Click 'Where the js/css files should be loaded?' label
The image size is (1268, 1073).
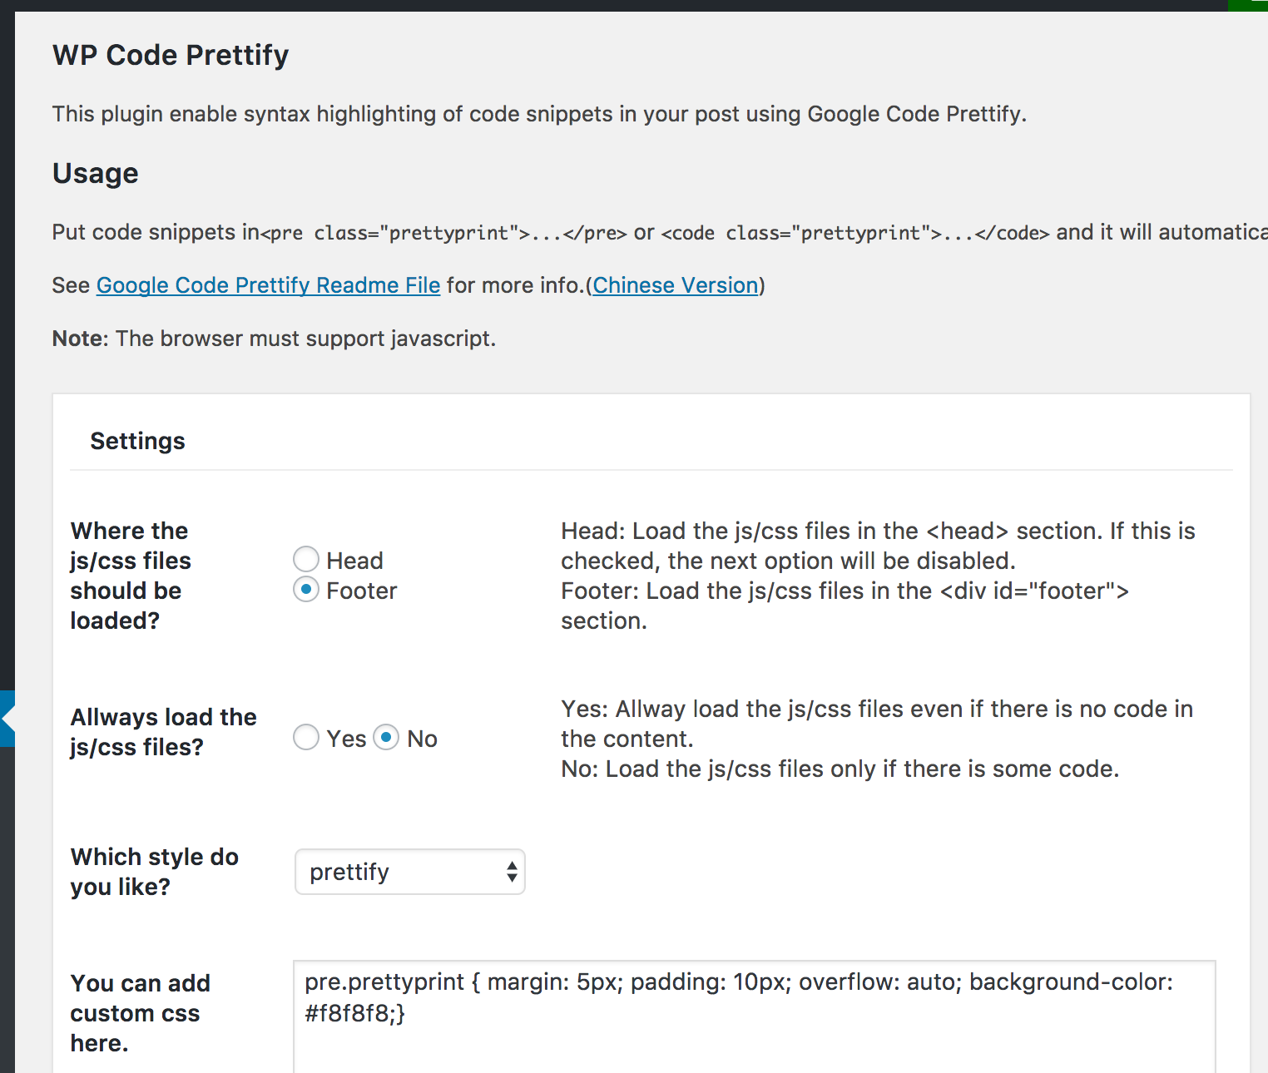131,576
